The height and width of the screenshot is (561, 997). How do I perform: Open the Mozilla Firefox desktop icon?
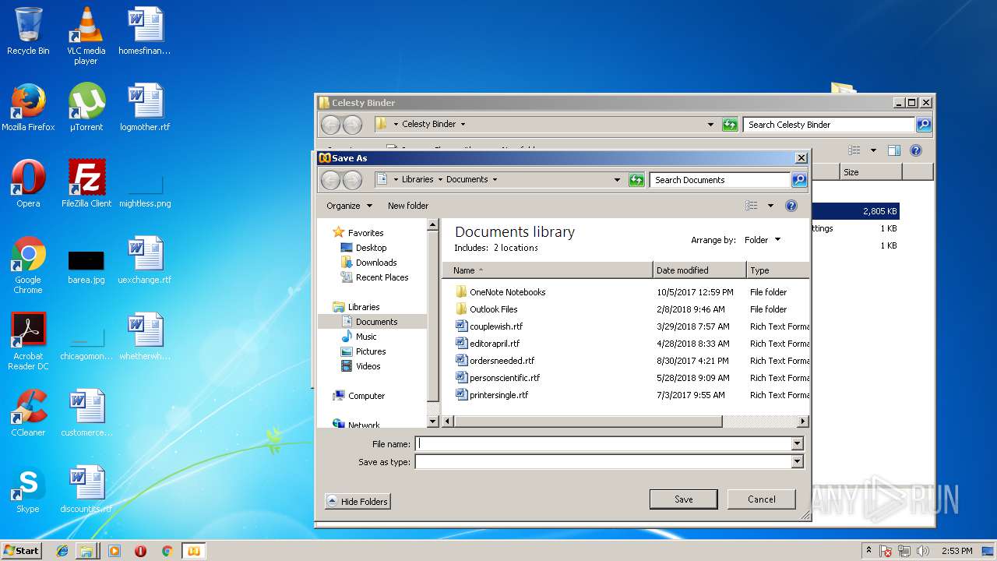(28, 108)
